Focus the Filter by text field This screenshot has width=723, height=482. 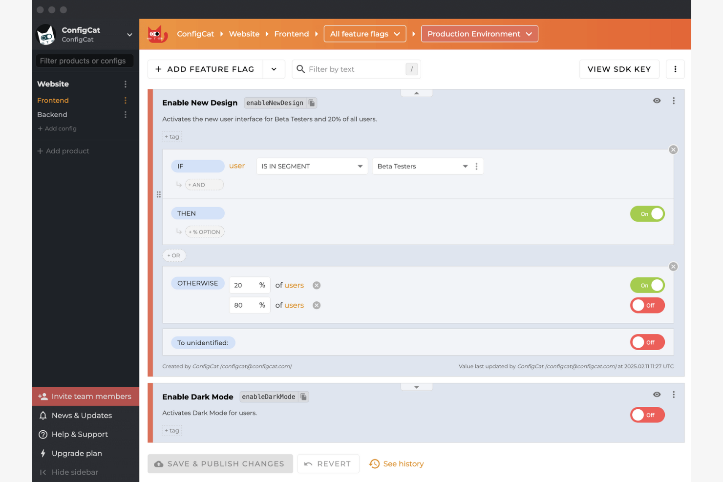[x=356, y=69]
